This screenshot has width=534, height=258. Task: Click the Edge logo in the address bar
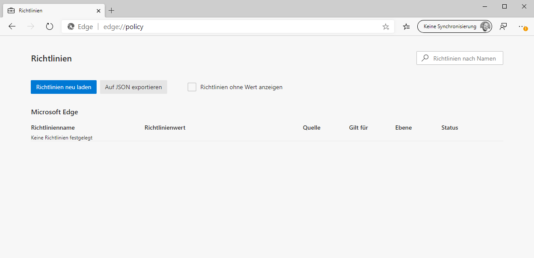point(71,26)
